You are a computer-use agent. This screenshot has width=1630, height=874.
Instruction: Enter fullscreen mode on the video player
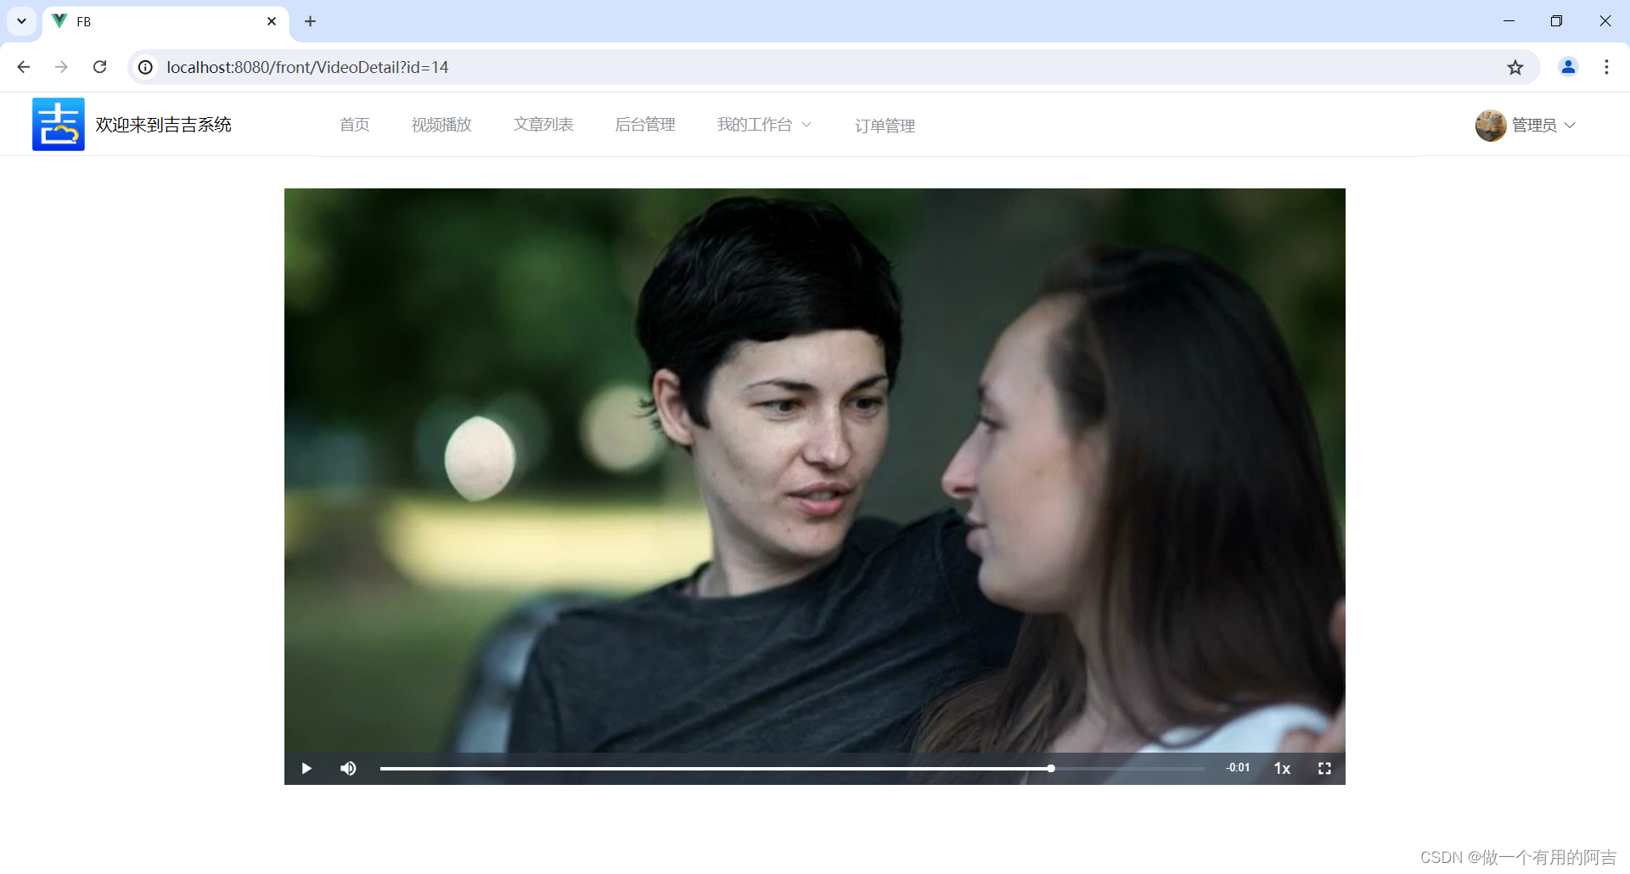(1324, 769)
